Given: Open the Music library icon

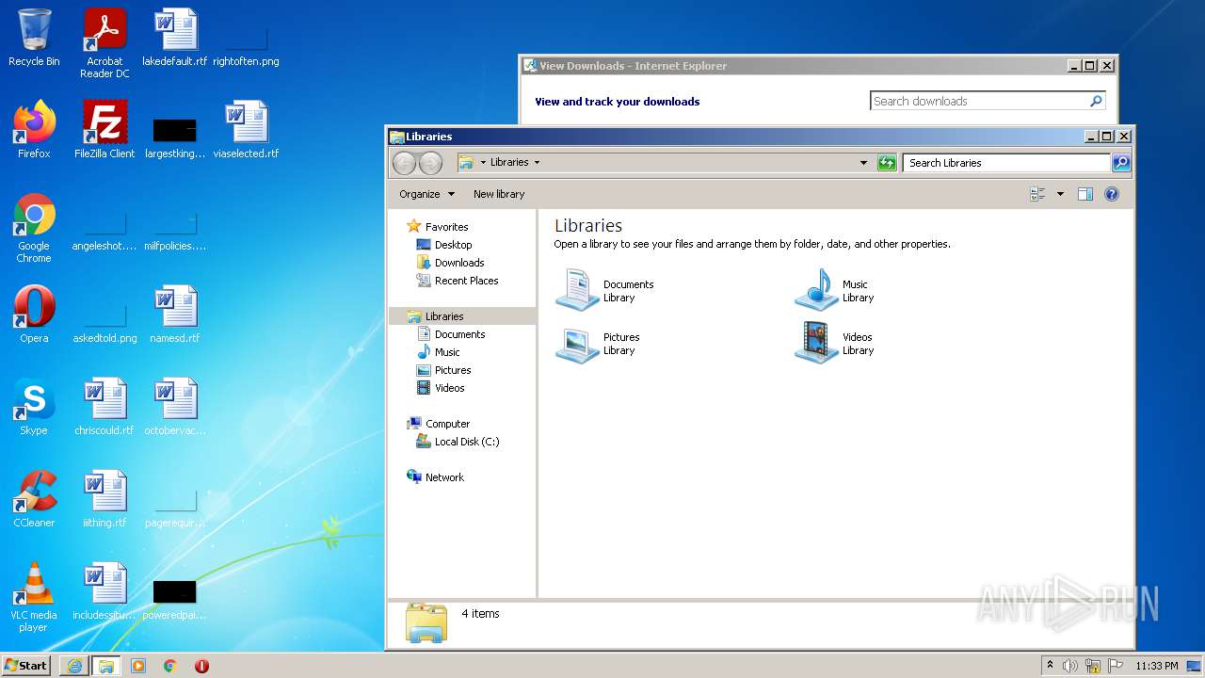Looking at the screenshot, I should (816, 290).
